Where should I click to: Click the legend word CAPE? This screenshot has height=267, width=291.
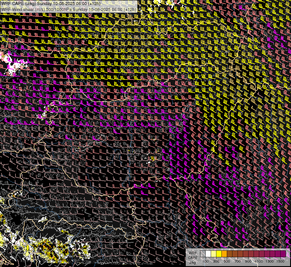point(193,258)
